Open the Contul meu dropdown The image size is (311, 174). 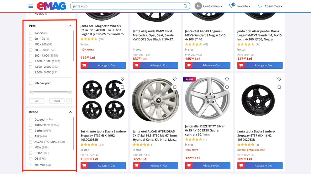pos(208,6)
